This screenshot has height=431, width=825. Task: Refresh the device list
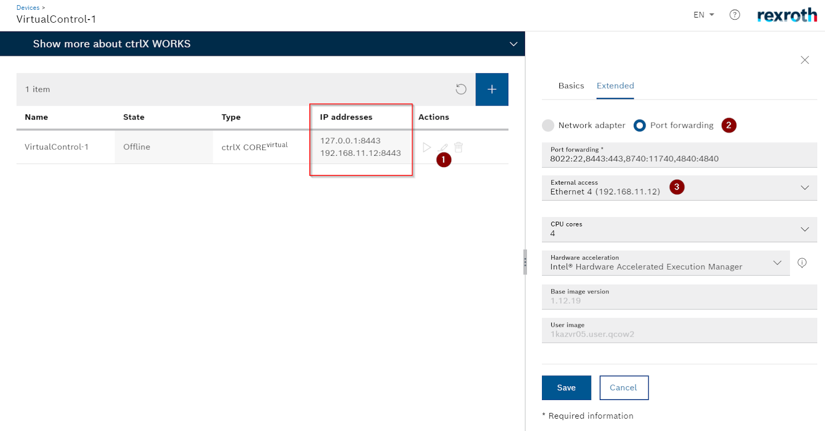(461, 89)
